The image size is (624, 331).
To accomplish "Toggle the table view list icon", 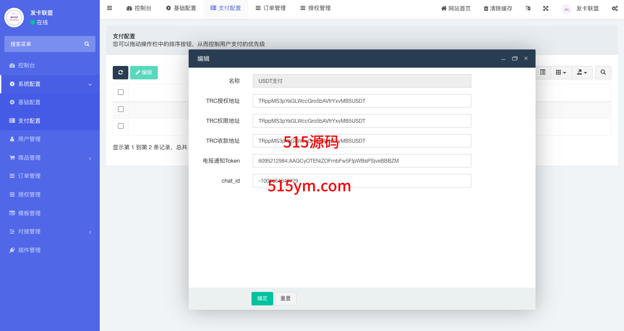I will [542, 72].
